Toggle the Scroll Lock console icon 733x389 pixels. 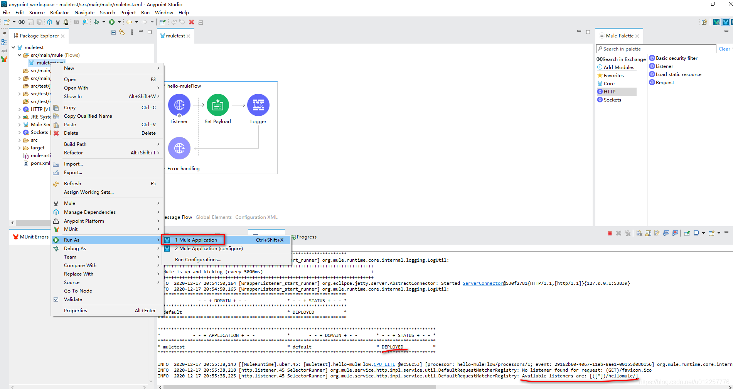pos(648,233)
